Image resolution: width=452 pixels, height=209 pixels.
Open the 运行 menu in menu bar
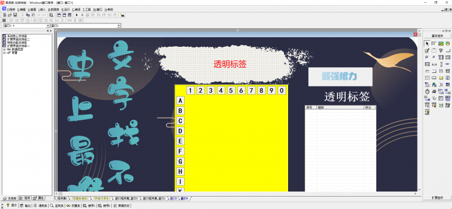[66, 10]
